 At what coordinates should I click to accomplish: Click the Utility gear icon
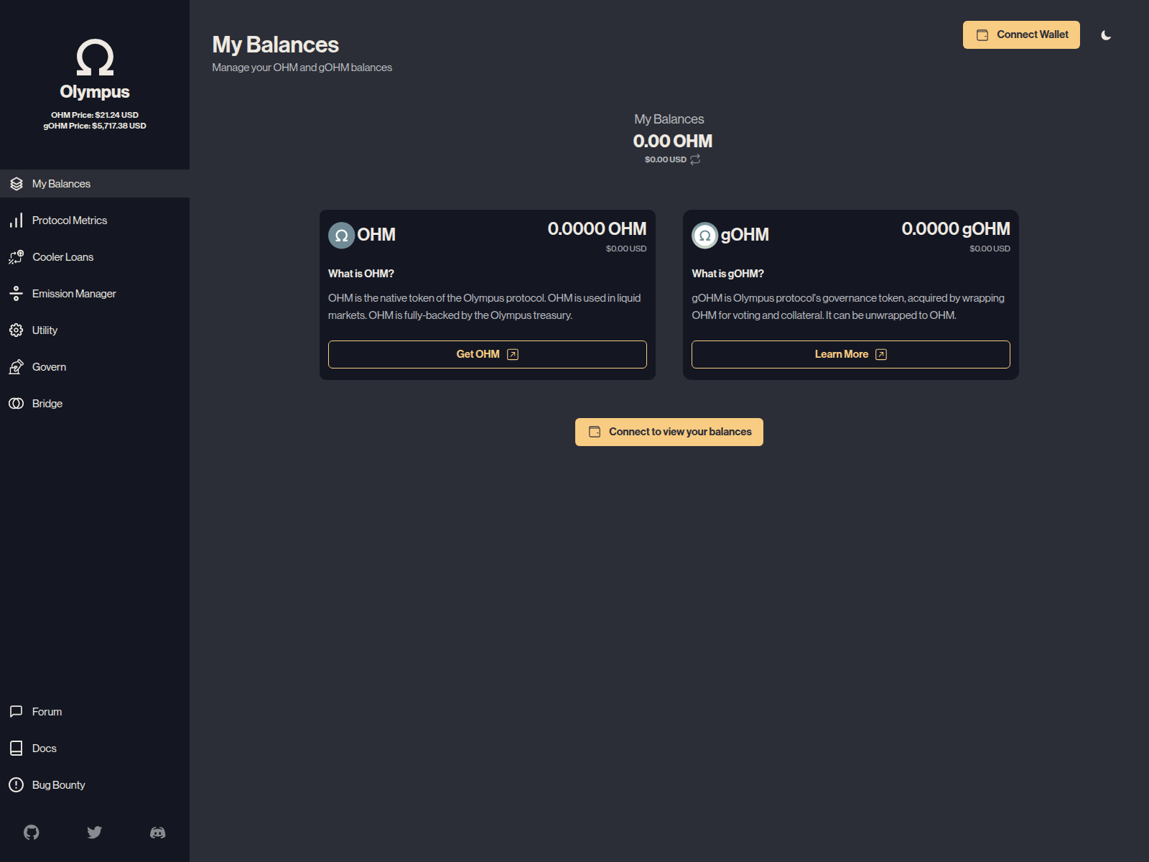[16, 330]
